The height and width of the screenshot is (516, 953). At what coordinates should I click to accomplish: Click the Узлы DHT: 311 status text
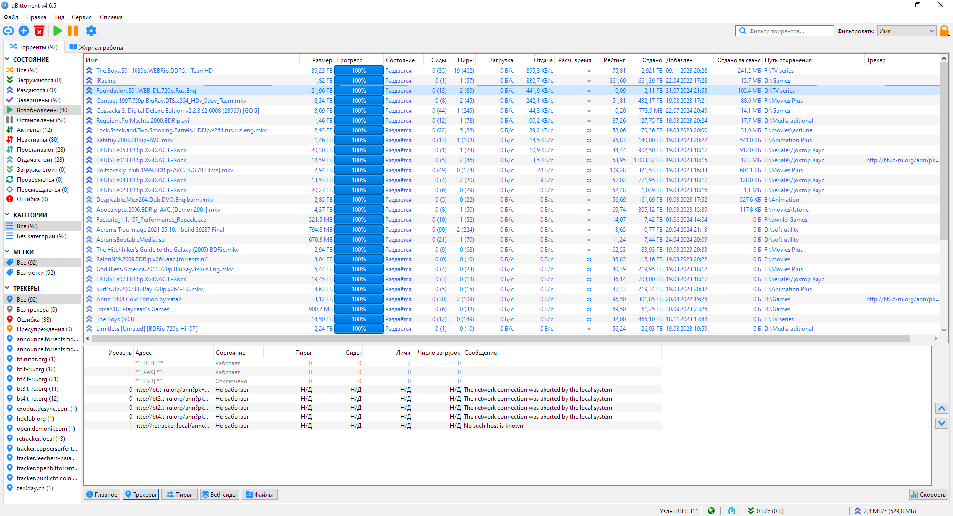pos(679,511)
